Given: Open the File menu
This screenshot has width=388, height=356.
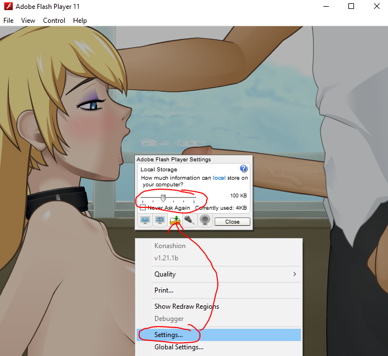Looking at the screenshot, I should pos(8,21).
